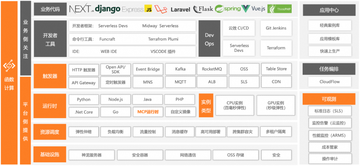Select the 云效 CI/CD box
This screenshot has width=360, height=166.
(239, 28)
